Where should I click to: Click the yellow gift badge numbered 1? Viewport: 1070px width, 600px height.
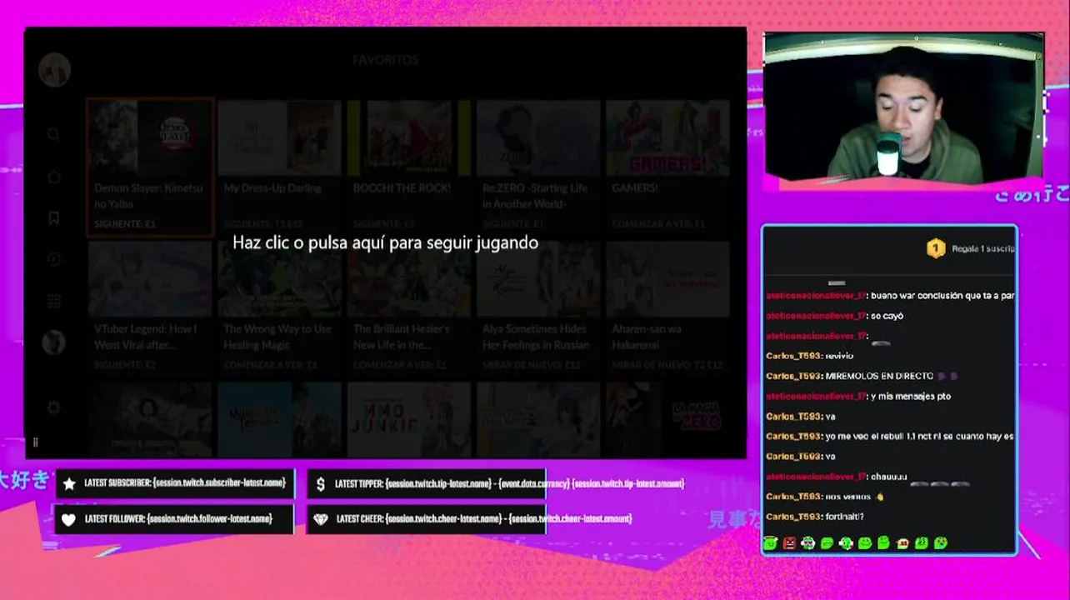pyautogui.click(x=936, y=248)
